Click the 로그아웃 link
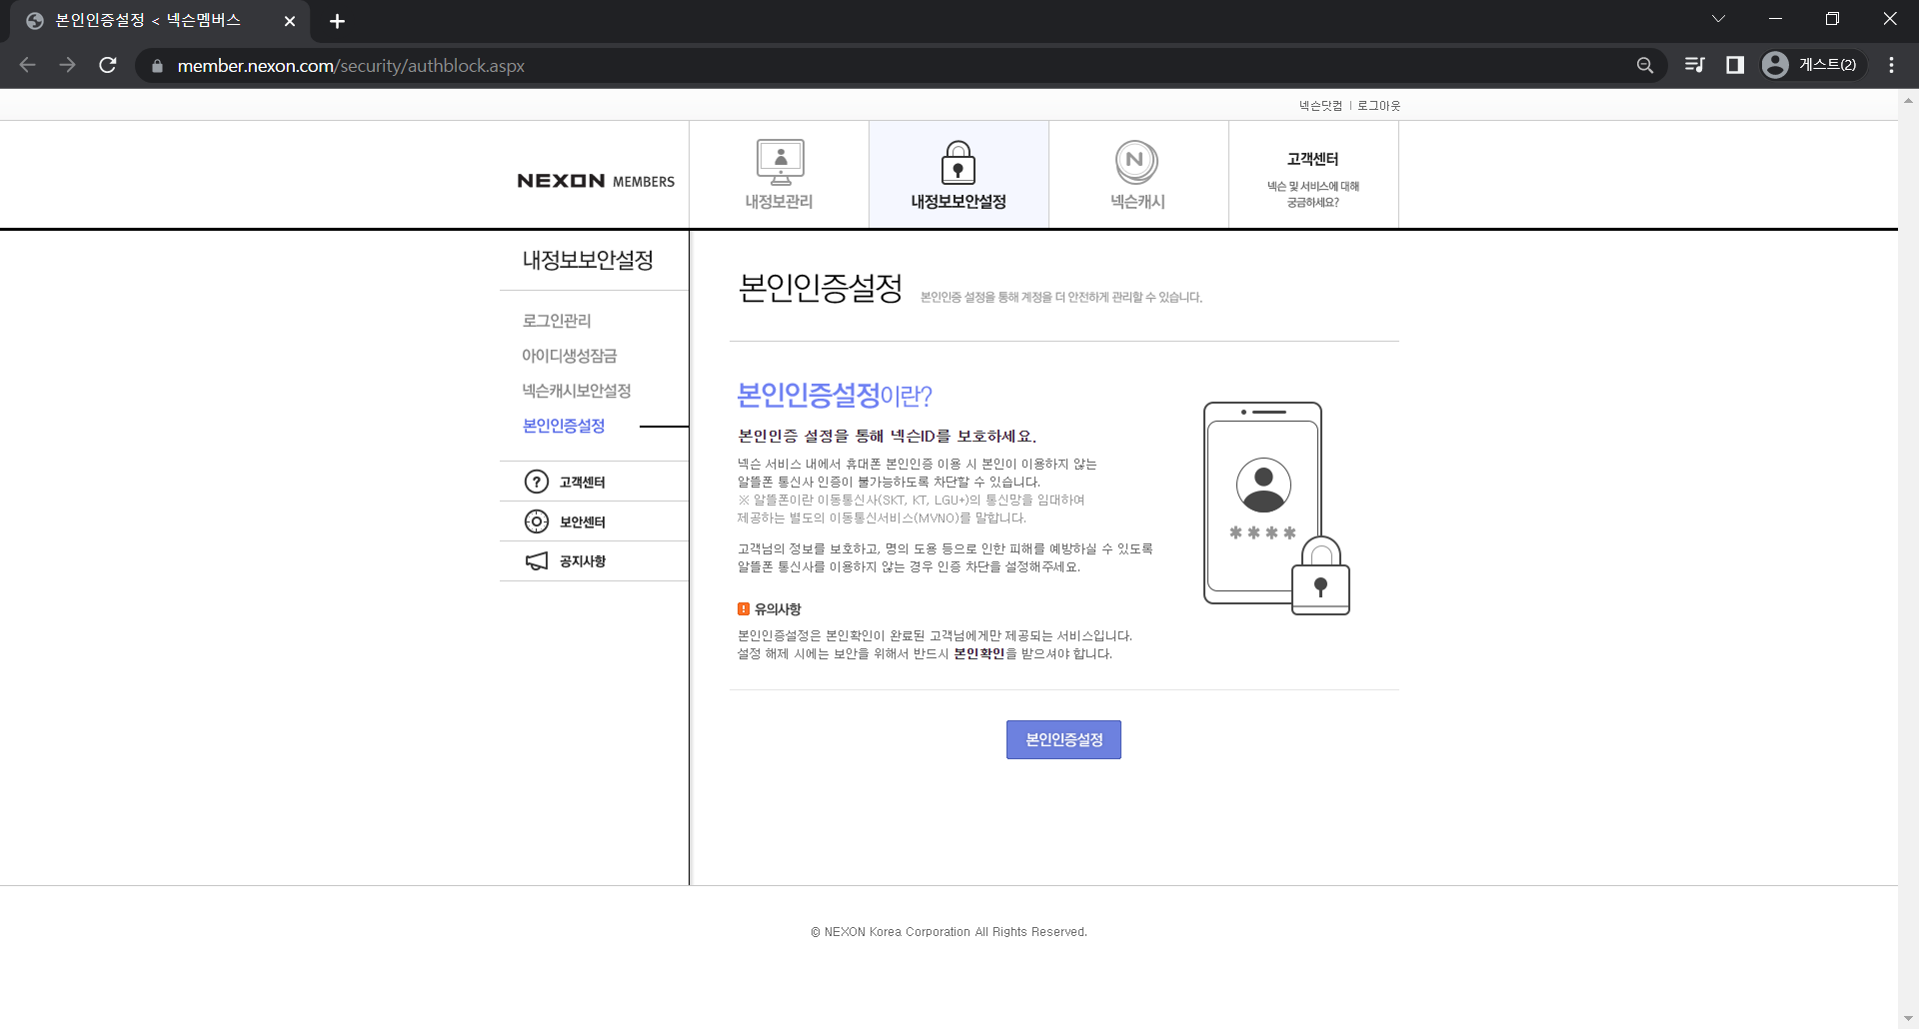 click(1379, 105)
